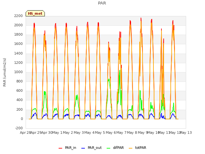Screen dimensions: 205x154
Task: Click the May 4 x-axis label
Action: [x=89, y=133]
